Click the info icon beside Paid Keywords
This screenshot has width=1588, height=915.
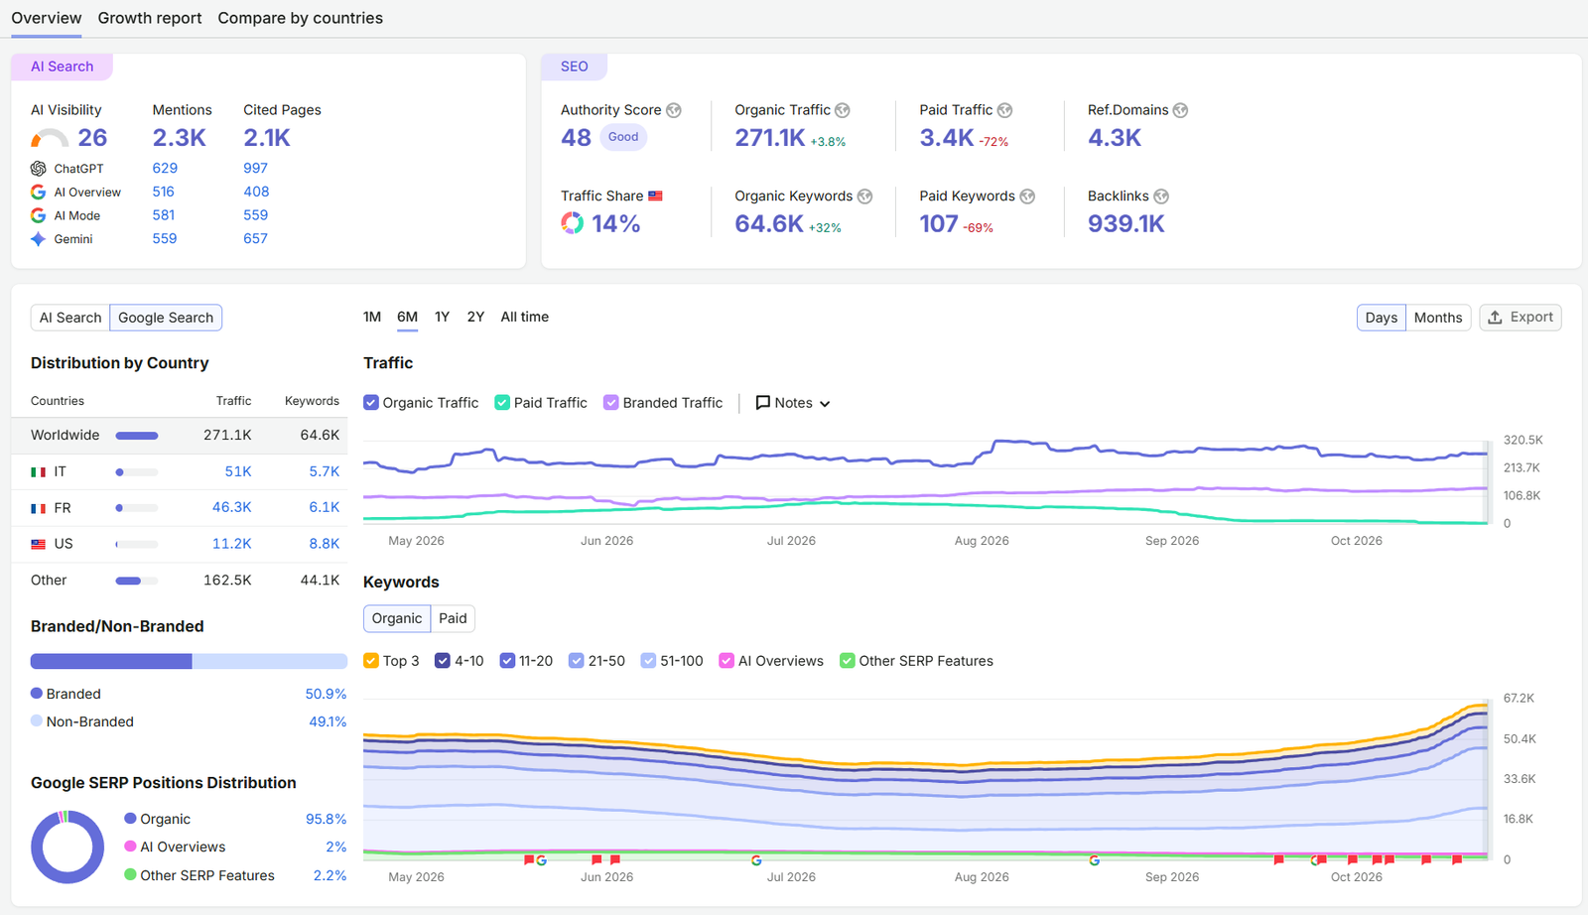(1027, 196)
